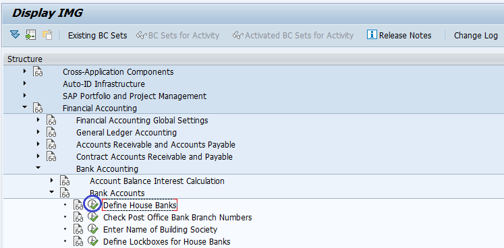
Task: Select Enter Name of Building Society text
Action: pyautogui.click(x=160, y=230)
